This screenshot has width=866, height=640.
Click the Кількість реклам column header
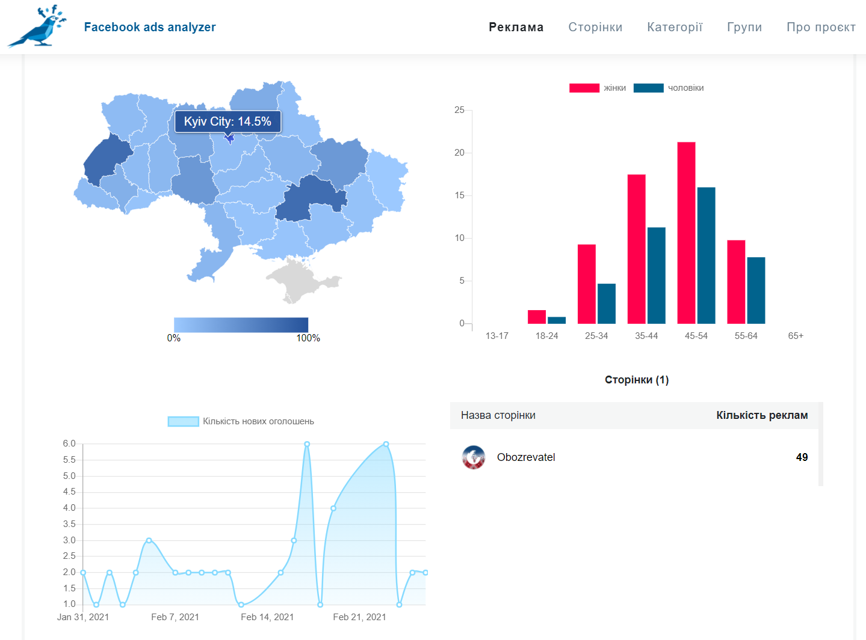pyautogui.click(x=762, y=415)
